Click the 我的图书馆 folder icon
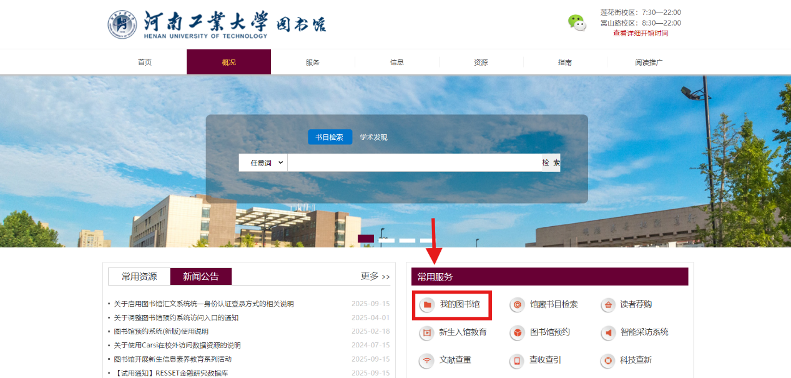The width and height of the screenshot is (791, 378). tap(427, 305)
